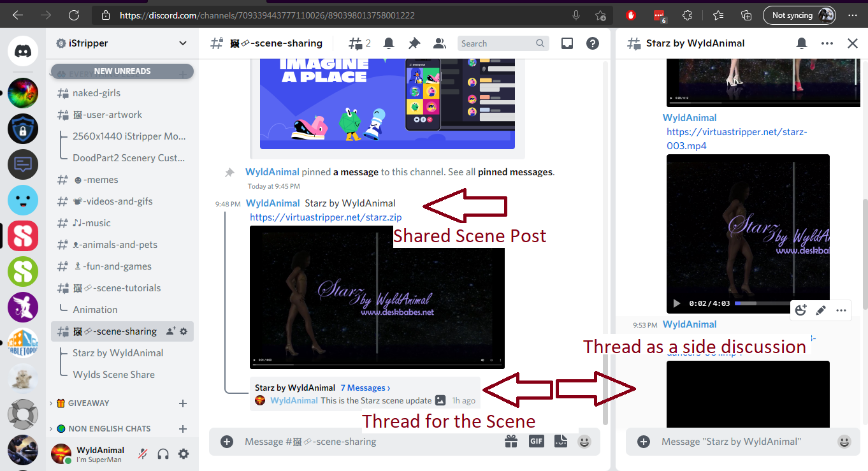Select the scene-tutorials channel
Viewport: 868px width, 471px height.
117,288
